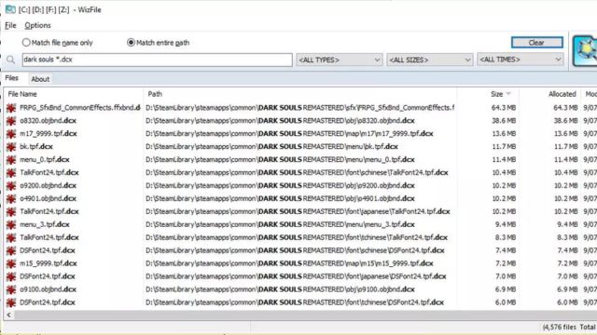Click file icon of the 10.4 MB TalkFont24 row
Screen dimensions: 597x335
(11, 173)
